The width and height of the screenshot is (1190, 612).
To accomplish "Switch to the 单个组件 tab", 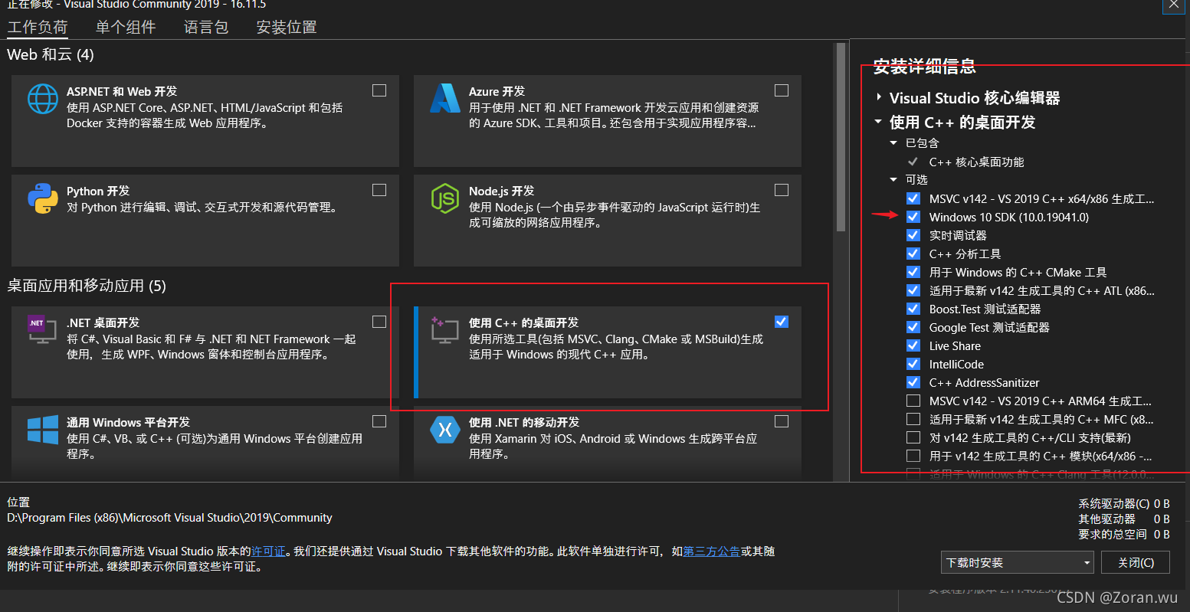I will pos(126,28).
